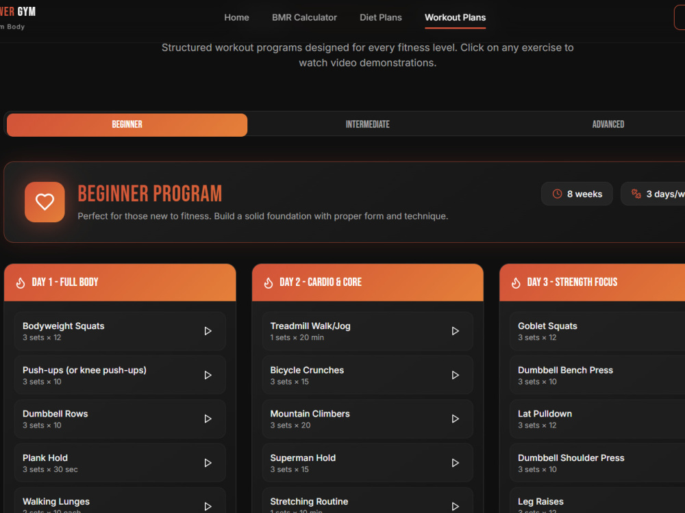Click the Day 2 - Cardio & Core header
This screenshot has height=513, width=685.
367,282
